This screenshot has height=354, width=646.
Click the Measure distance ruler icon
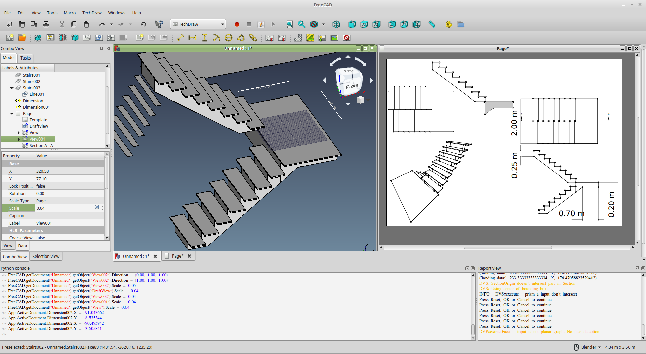(432, 24)
